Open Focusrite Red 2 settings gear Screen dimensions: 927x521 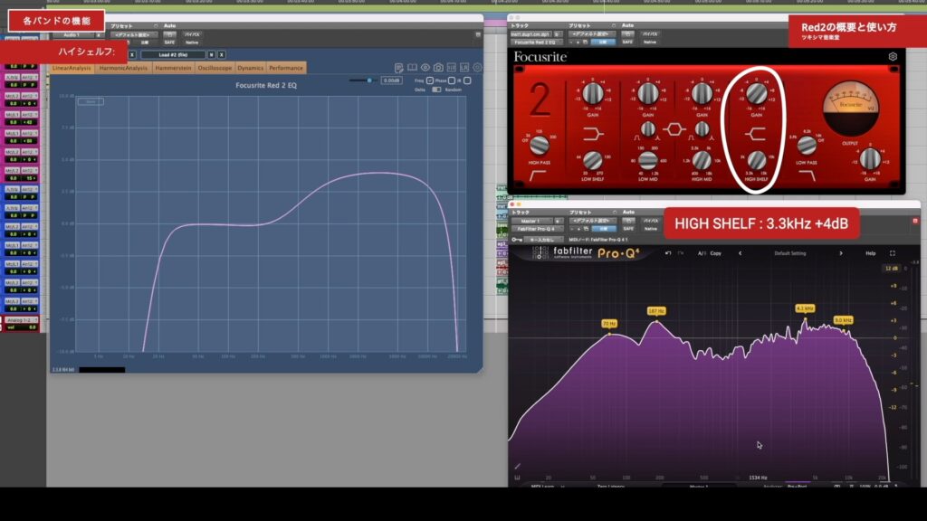[x=893, y=57]
